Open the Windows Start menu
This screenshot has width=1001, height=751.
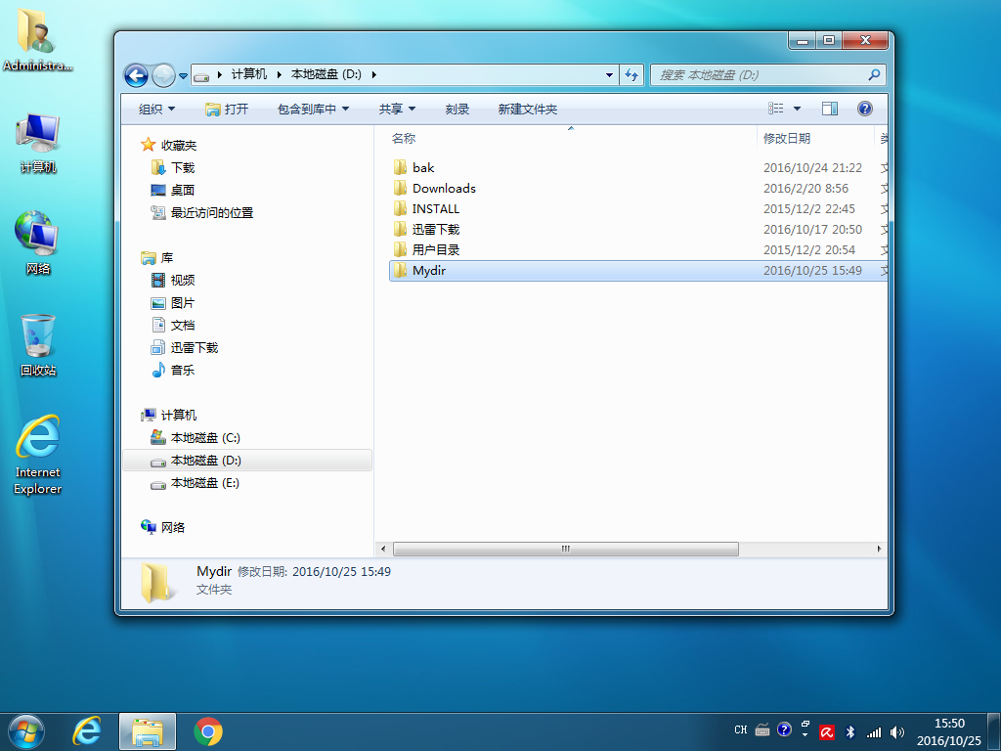click(x=26, y=731)
